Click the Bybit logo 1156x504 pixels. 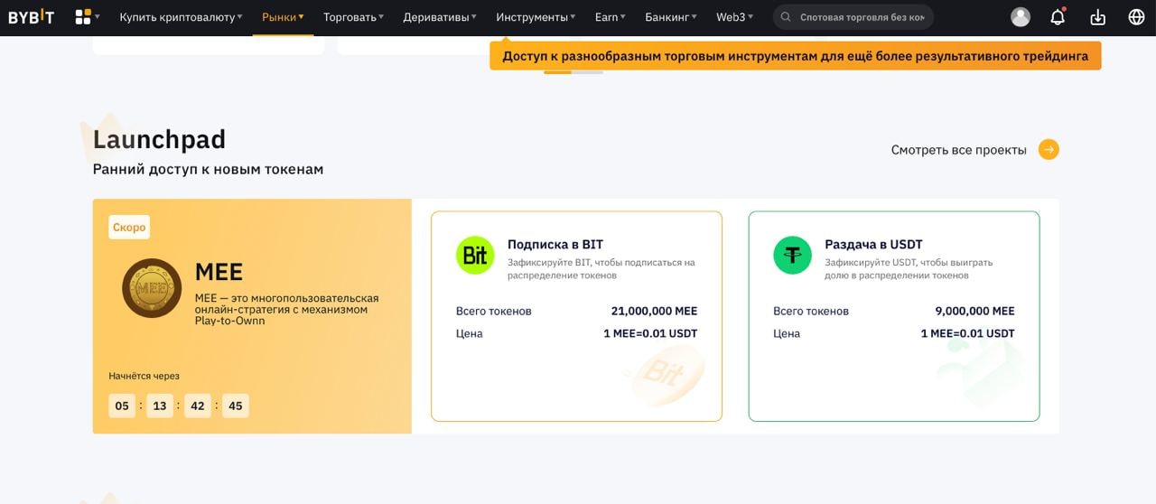coord(32,16)
